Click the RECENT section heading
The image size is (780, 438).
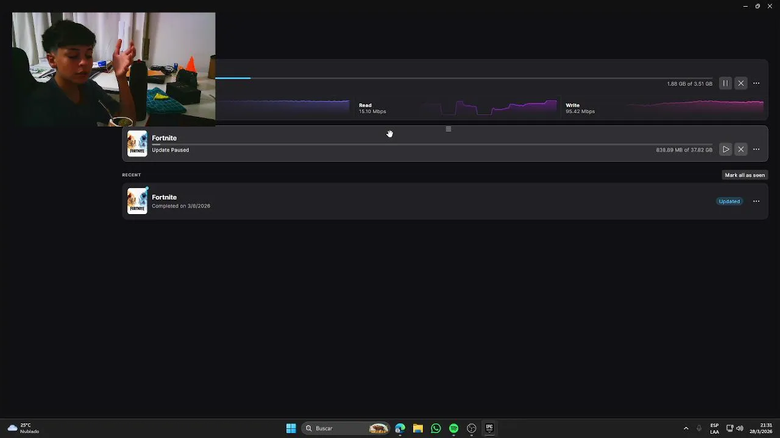[x=132, y=175]
